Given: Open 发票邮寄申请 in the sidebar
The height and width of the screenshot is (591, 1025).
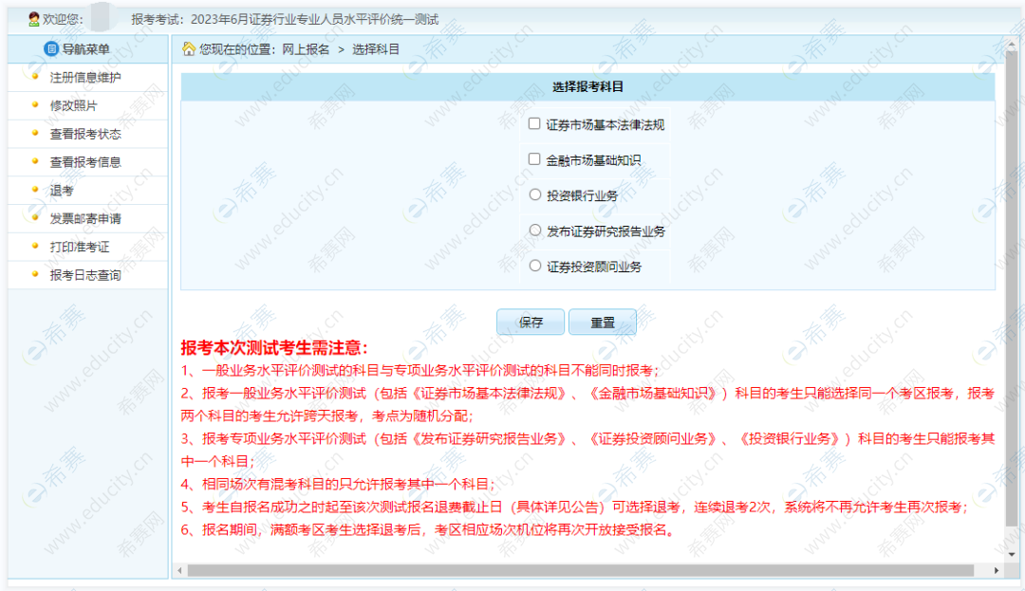Looking at the screenshot, I should (85, 218).
